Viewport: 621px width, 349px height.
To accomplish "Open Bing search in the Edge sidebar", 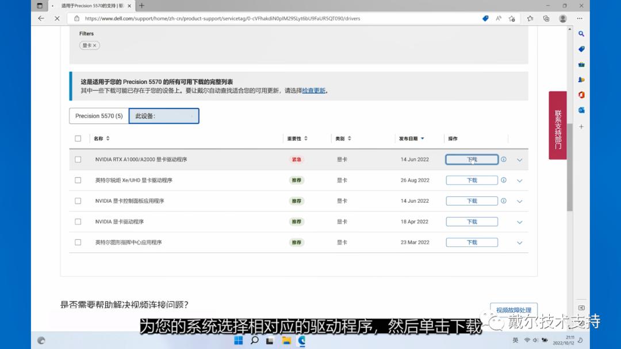I will tap(581, 33).
